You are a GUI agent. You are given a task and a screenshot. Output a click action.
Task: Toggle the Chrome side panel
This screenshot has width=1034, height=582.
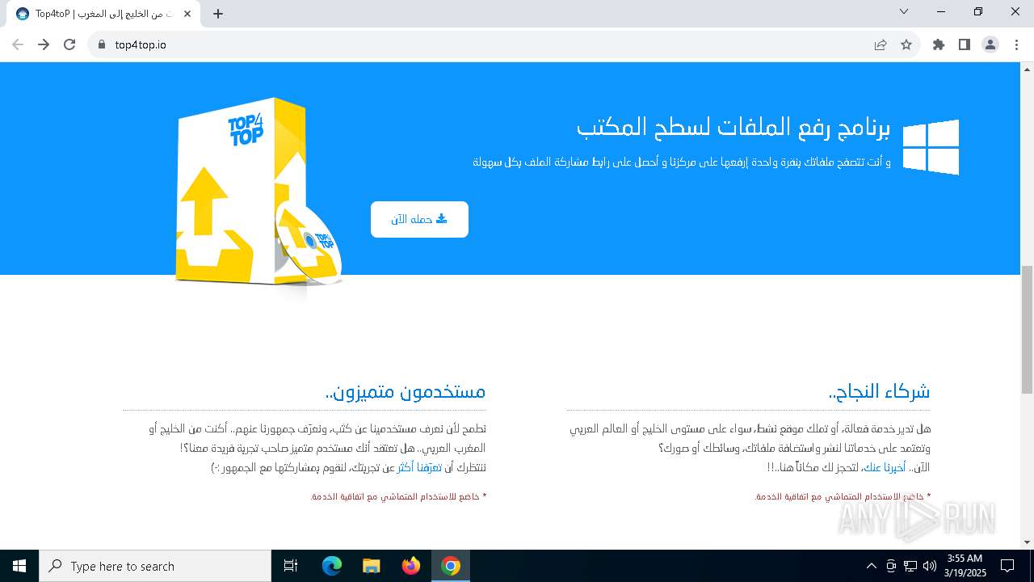point(965,44)
